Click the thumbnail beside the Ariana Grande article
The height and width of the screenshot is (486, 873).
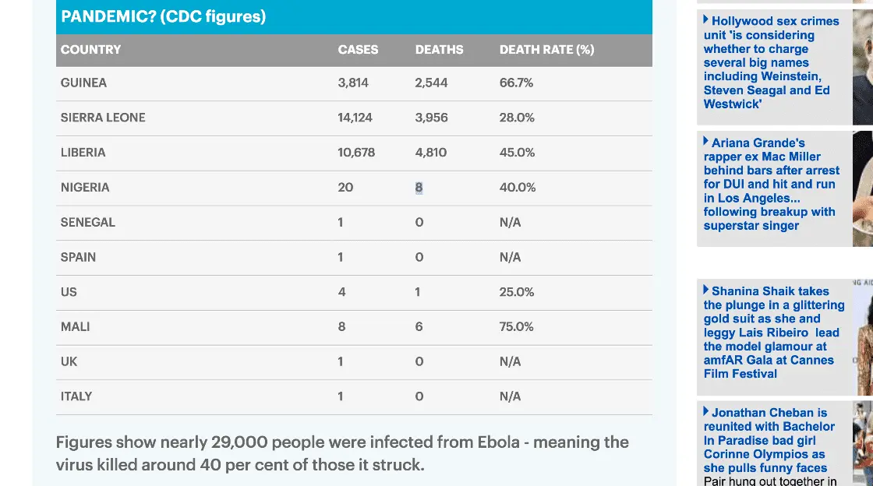point(863,187)
